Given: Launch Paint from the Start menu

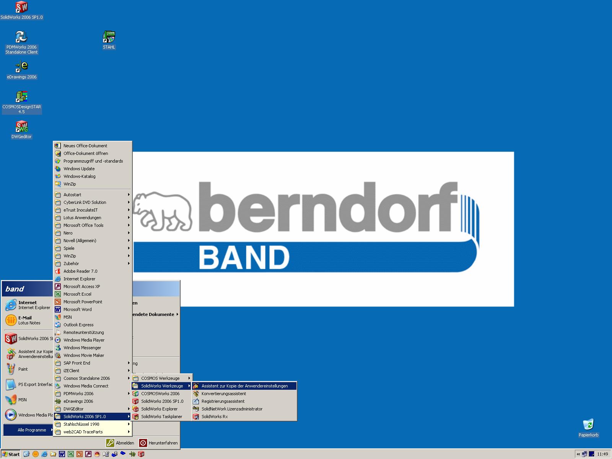Looking at the screenshot, I should pyautogui.click(x=28, y=369).
